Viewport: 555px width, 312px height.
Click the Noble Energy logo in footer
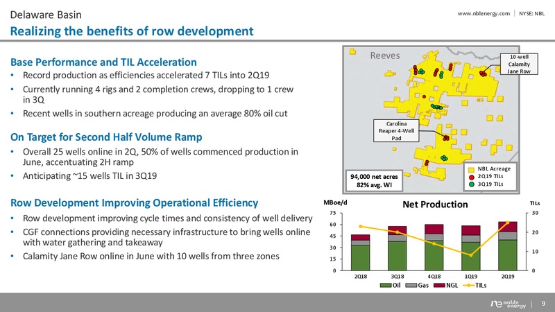click(509, 304)
